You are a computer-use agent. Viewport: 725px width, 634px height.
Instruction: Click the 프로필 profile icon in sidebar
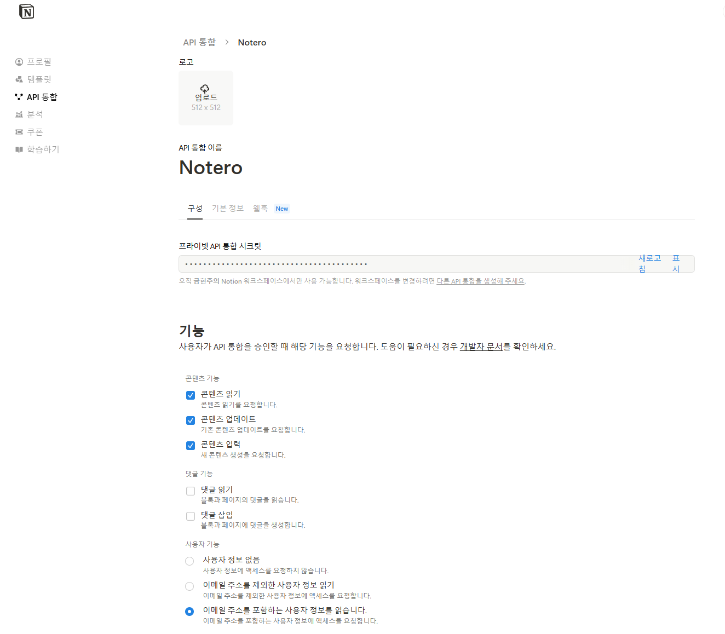(19, 62)
